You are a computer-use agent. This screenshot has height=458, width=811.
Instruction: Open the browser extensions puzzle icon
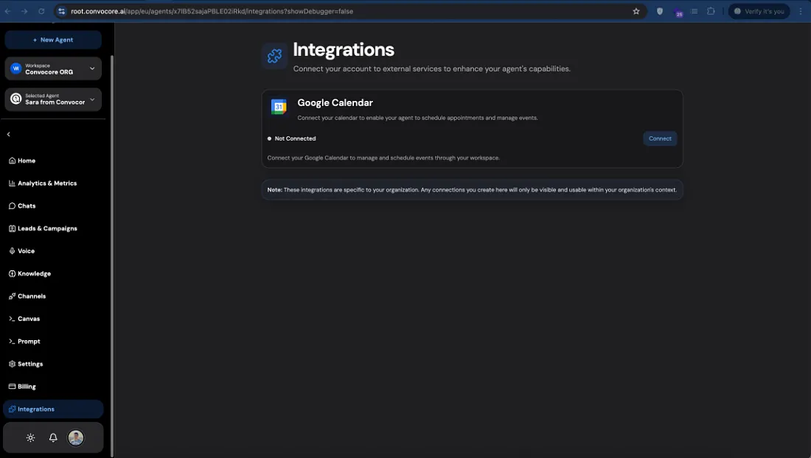pyautogui.click(x=711, y=11)
